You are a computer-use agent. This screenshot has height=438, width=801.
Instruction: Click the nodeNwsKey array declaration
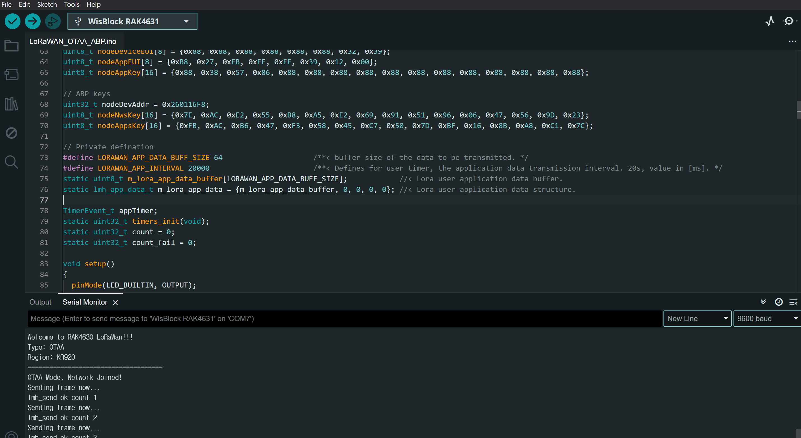325,115
